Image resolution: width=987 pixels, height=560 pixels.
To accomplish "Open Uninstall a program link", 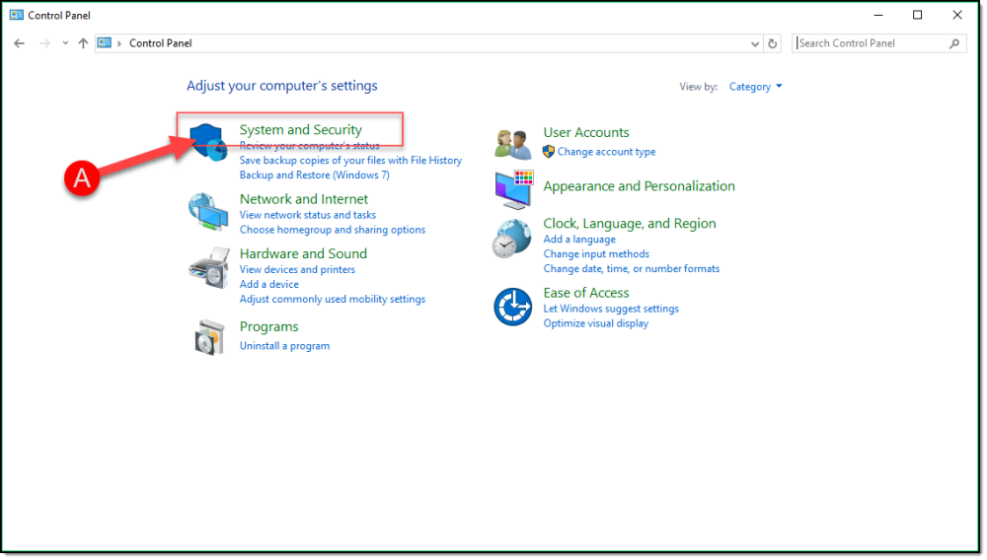I will 284,346.
